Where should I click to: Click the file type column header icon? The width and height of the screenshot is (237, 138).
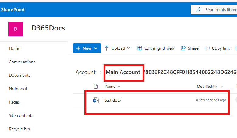96,87
